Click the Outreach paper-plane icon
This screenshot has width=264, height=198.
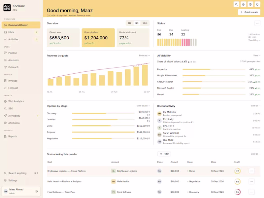(x=5, y=67)
